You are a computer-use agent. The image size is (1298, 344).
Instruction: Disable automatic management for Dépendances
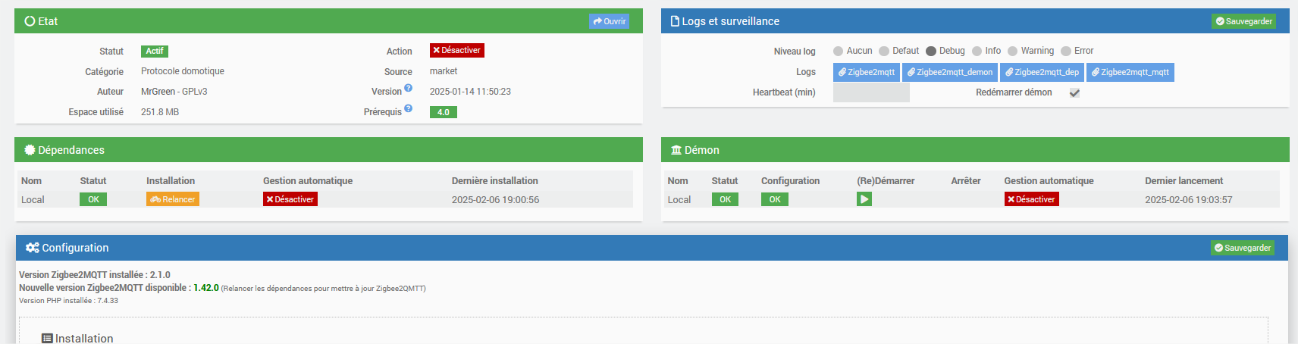coord(290,199)
